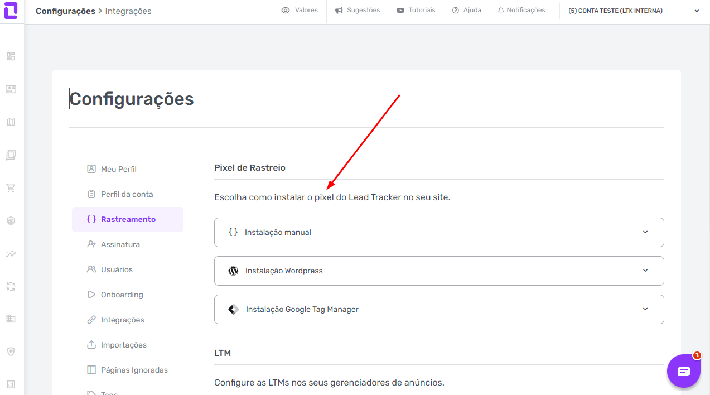Open Tutoriais video link
710x395 pixels.
tap(416, 10)
